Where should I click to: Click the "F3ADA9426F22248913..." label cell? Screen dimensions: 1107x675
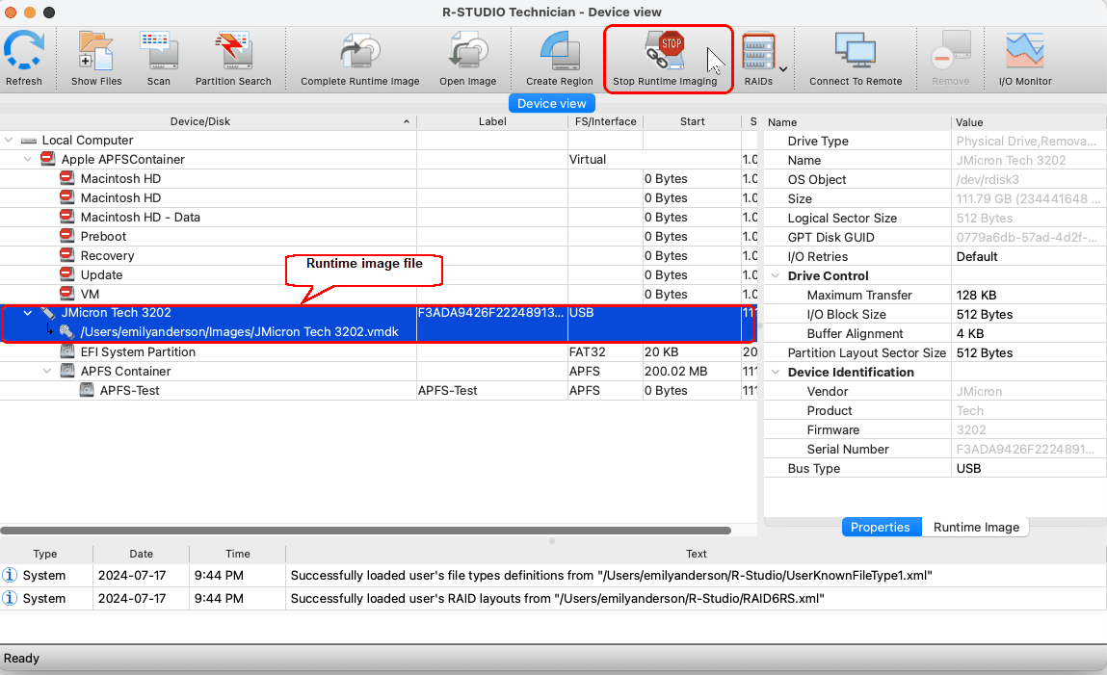click(x=490, y=312)
